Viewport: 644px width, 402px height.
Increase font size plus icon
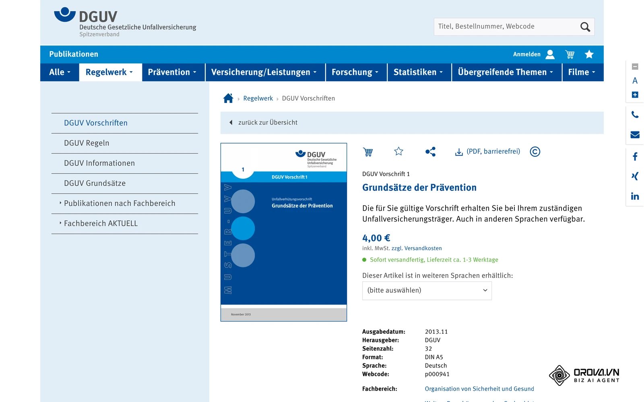coord(635,95)
